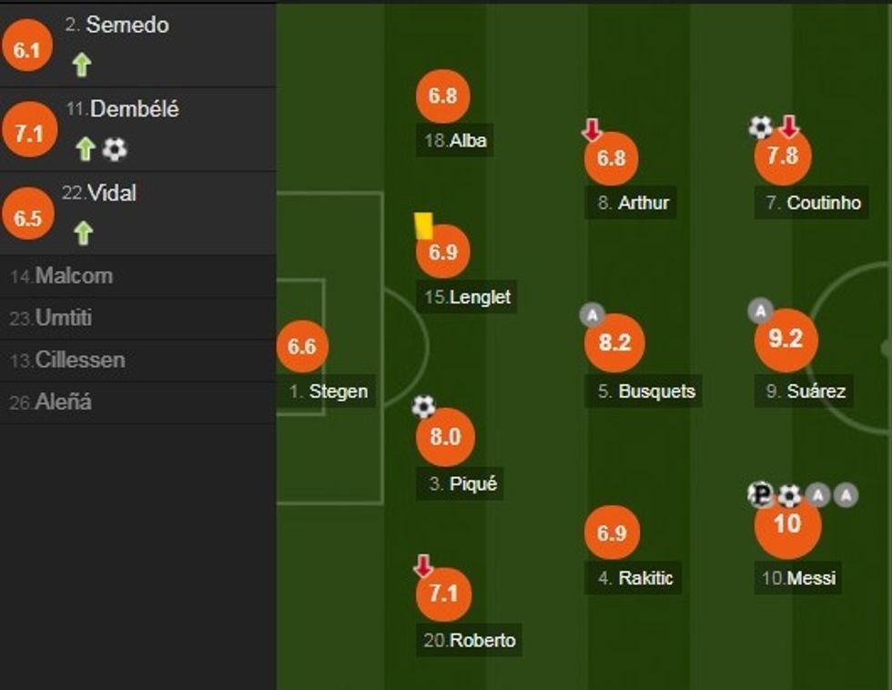Screen dimensions: 892x690
Task: Select Aleñá from the bench list
Action: [62, 401]
